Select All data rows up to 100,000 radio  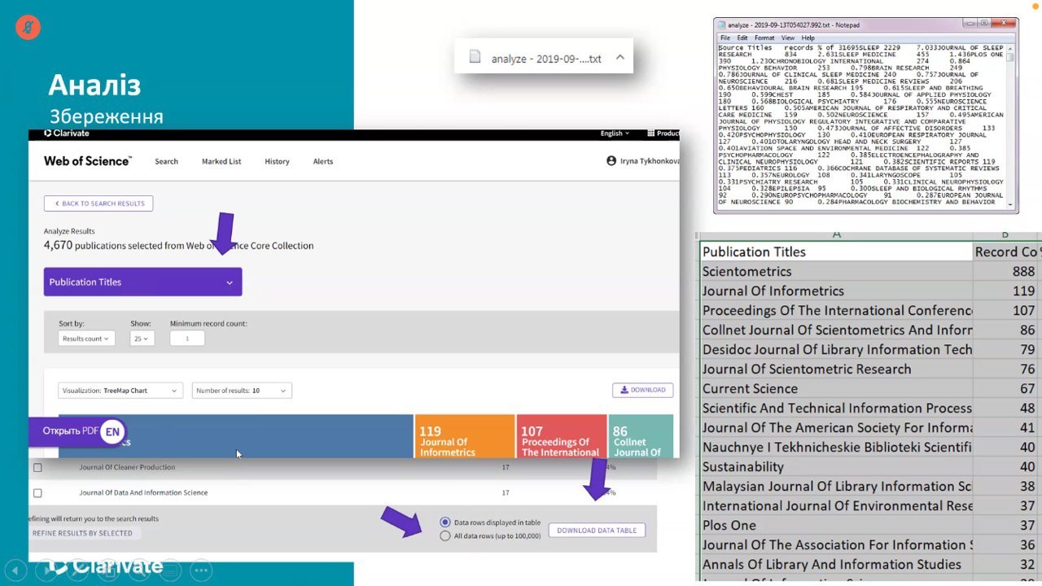(x=444, y=536)
